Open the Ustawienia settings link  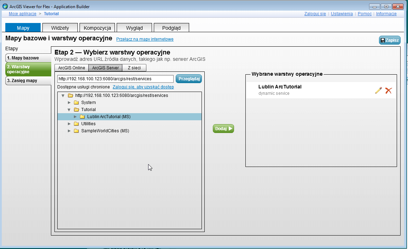click(x=342, y=14)
